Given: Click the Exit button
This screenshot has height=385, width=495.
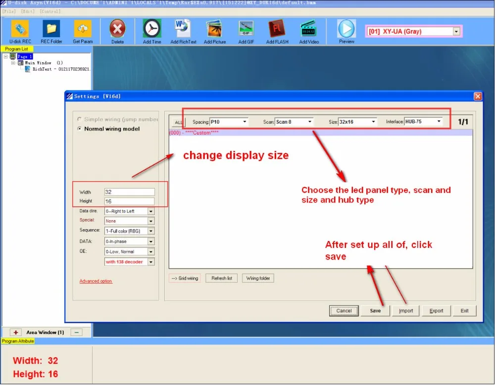Looking at the screenshot, I should (464, 311).
